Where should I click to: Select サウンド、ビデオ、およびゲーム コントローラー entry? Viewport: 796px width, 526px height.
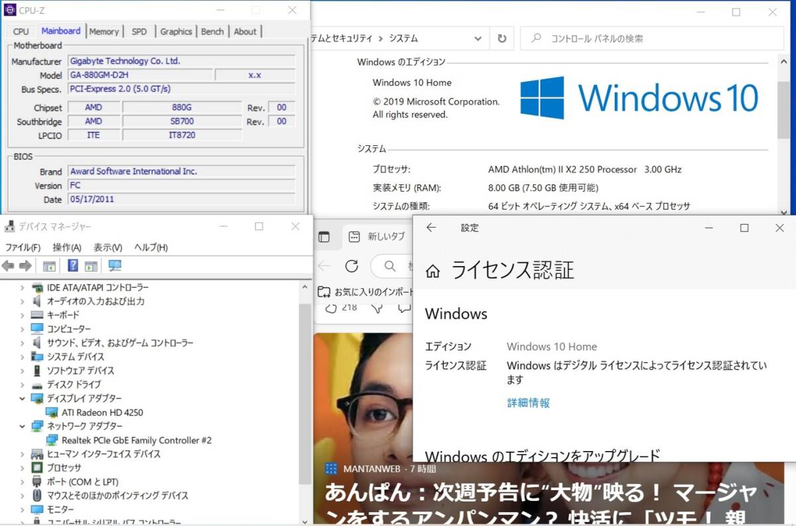coord(120,343)
